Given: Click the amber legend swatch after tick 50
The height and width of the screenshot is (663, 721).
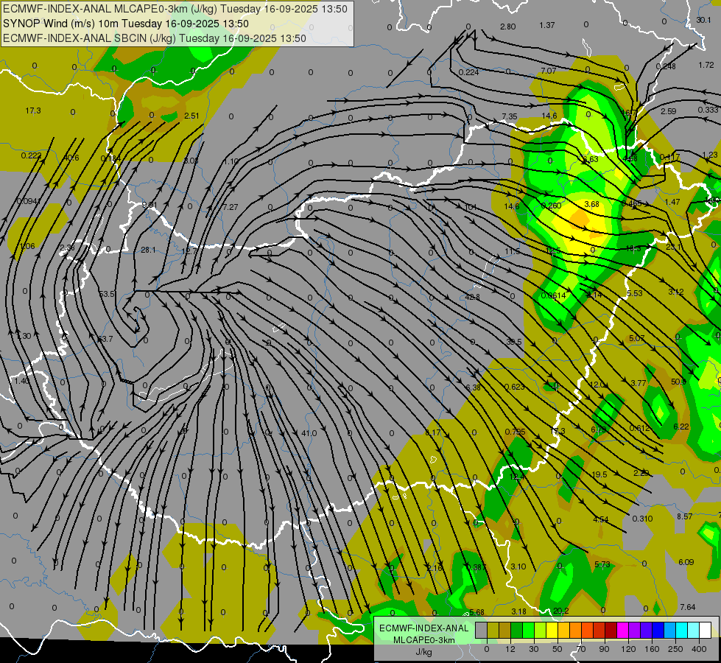Looking at the screenshot, I should click(x=563, y=630).
